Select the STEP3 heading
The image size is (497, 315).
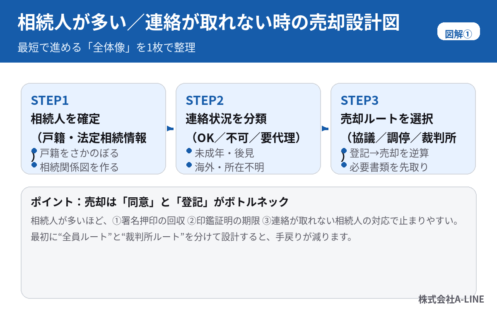coord(359,101)
